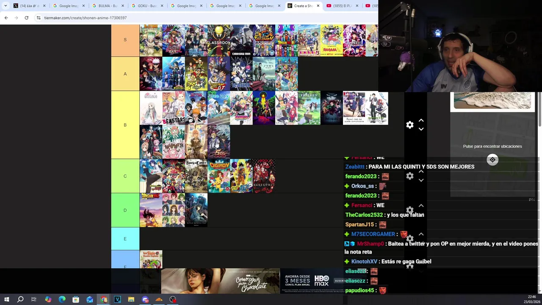Image resolution: width=542 pixels, height=305 pixels.
Task: Select the Komi-san thumbnail in B tier
Action: tap(354, 108)
